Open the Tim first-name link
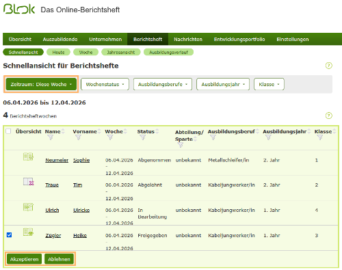The height and width of the screenshot is (270, 342). pos(77,185)
